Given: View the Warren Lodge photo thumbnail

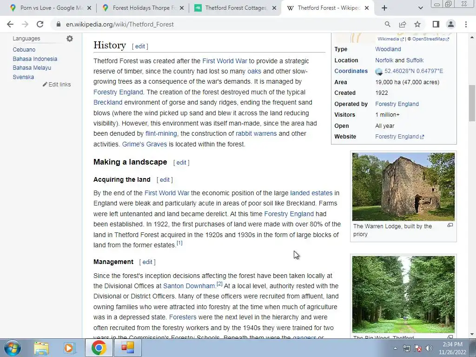Looking at the screenshot, I should click(403, 187).
